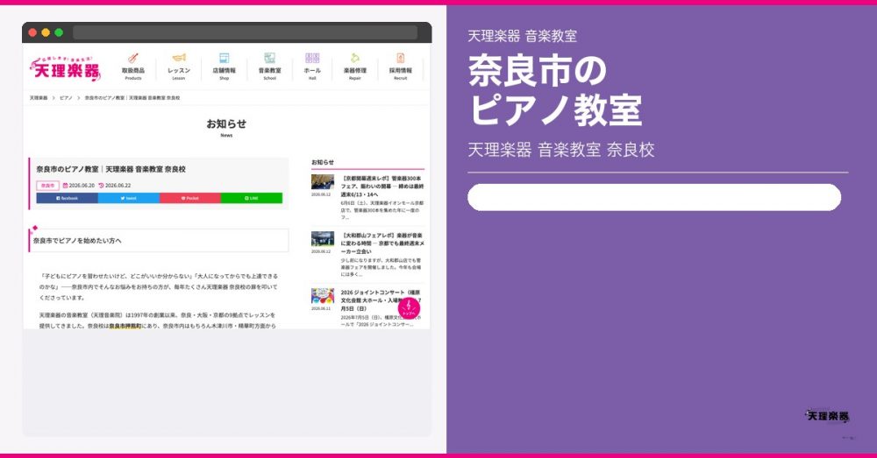Save the article to Pocket

190,198
